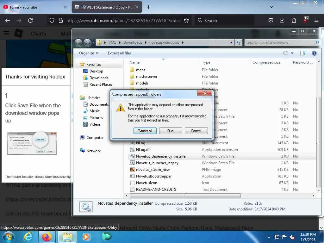The width and height of the screenshot is (324, 243).
Task: Sort by Name column header
Action: point(134,62)
